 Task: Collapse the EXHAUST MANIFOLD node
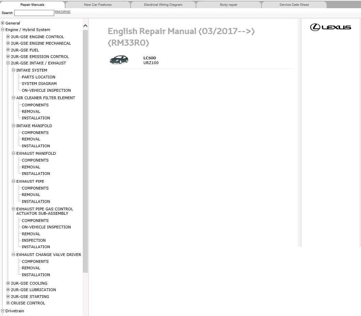click(13, 153)
